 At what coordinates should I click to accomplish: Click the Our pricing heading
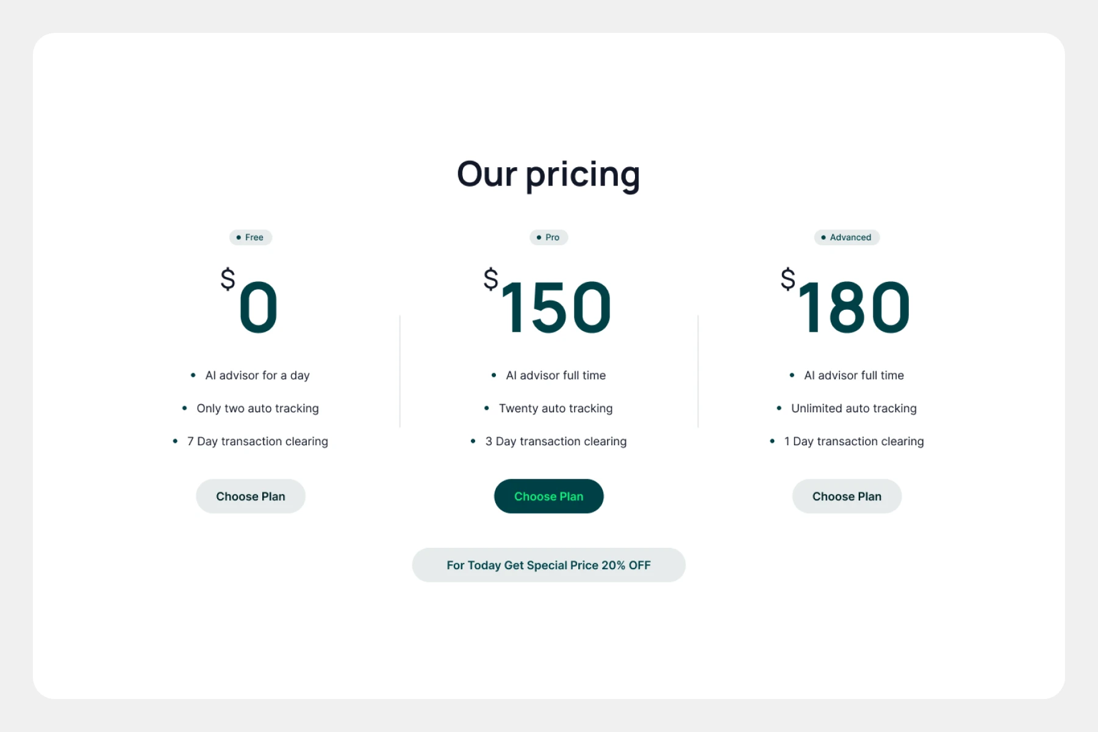(548, 174)
